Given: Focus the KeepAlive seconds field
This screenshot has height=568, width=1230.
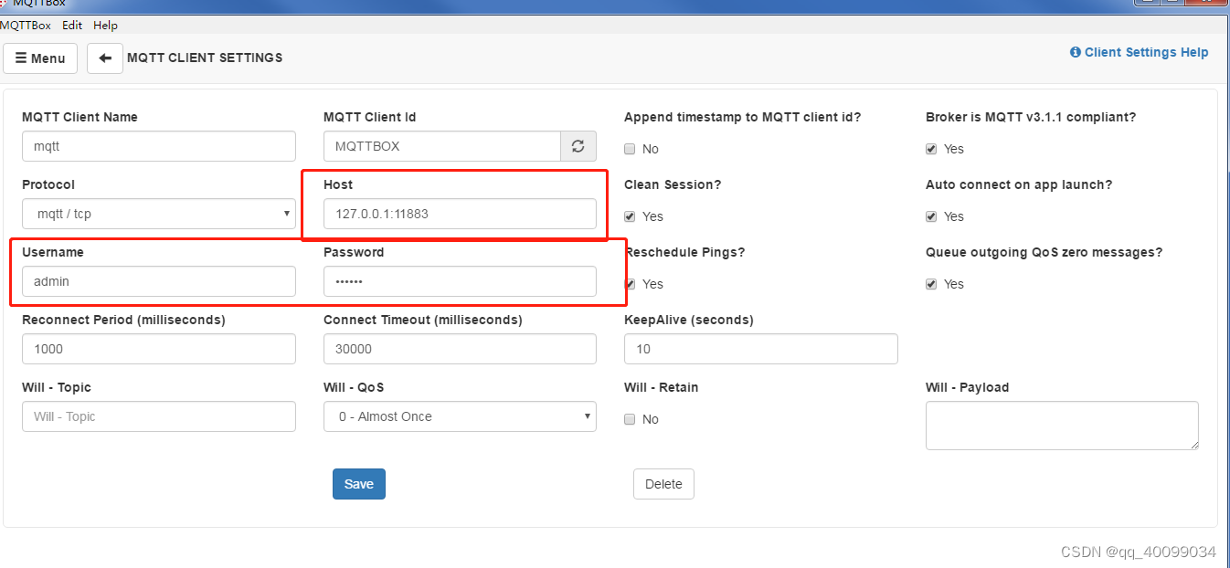Looking at the screenshot, I should [761, 349].
